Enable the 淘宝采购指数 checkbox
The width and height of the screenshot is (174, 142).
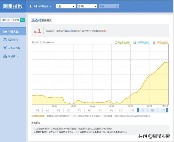click(116, 42)
